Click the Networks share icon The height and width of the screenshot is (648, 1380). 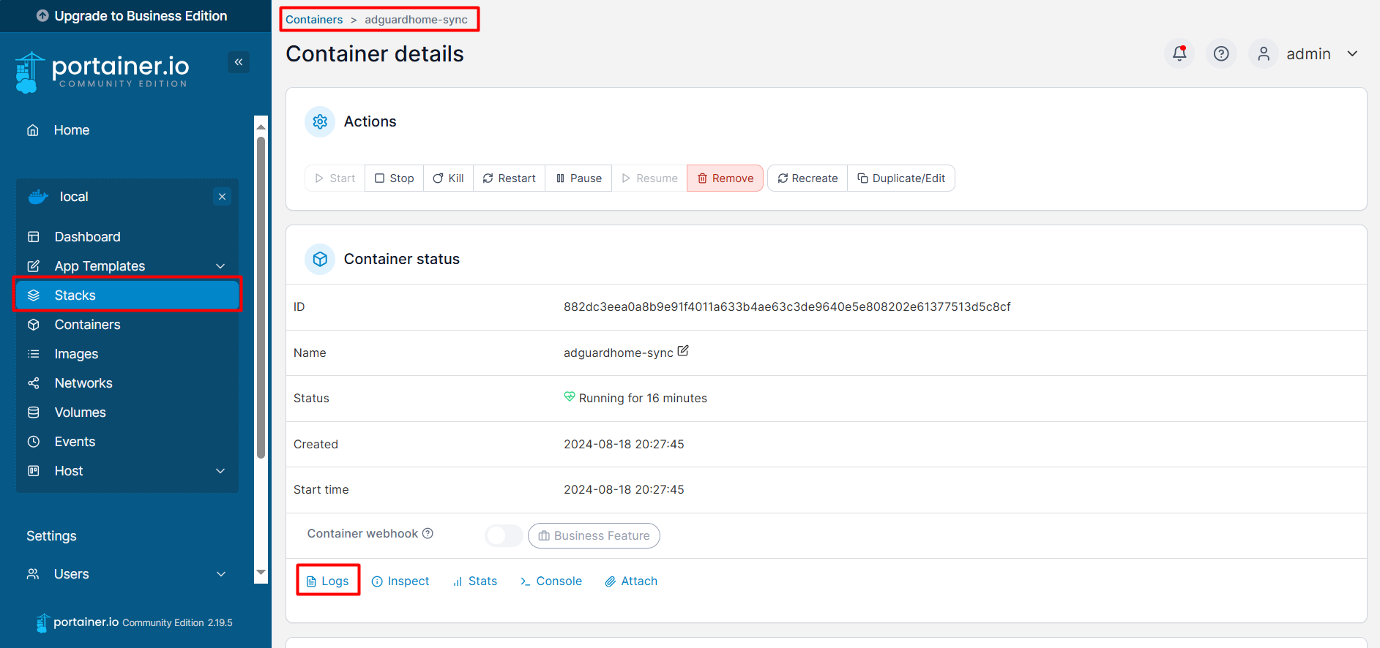pos(34,383)
